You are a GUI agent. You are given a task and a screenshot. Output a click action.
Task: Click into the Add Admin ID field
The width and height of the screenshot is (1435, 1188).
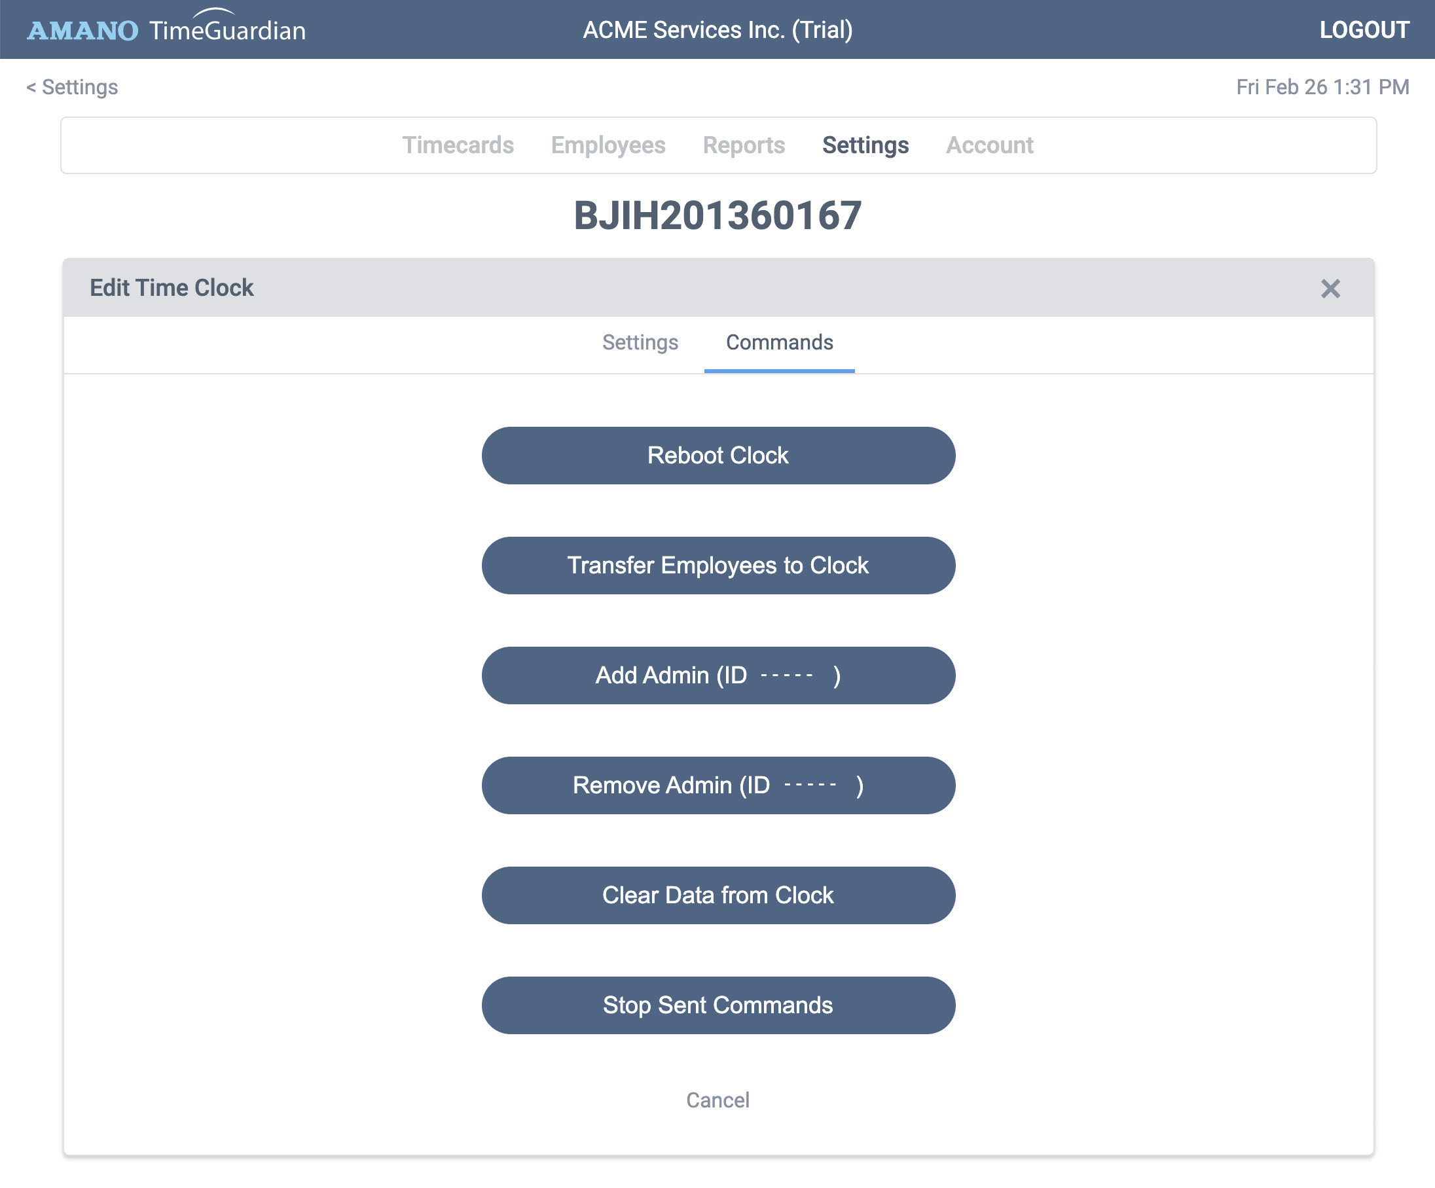click(787, 675)
